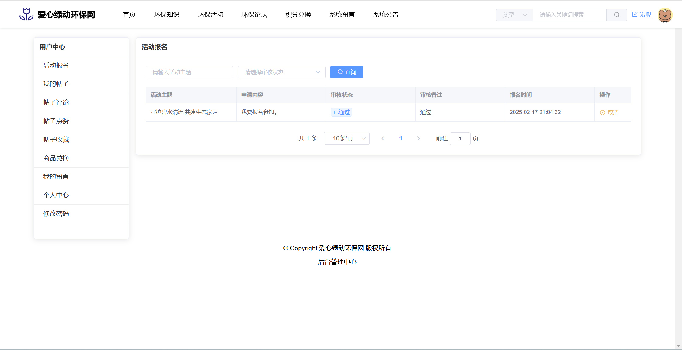682x350 pixels.
Task: Click the 后台管理中心 footer link
Action: pyautogui.click(x=337, y=262)
